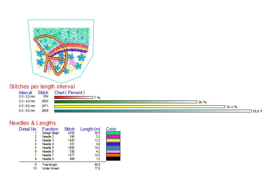
Task: Click the 'Length (m)' column header
Action: pyautogui.click(x=90, y=129)
